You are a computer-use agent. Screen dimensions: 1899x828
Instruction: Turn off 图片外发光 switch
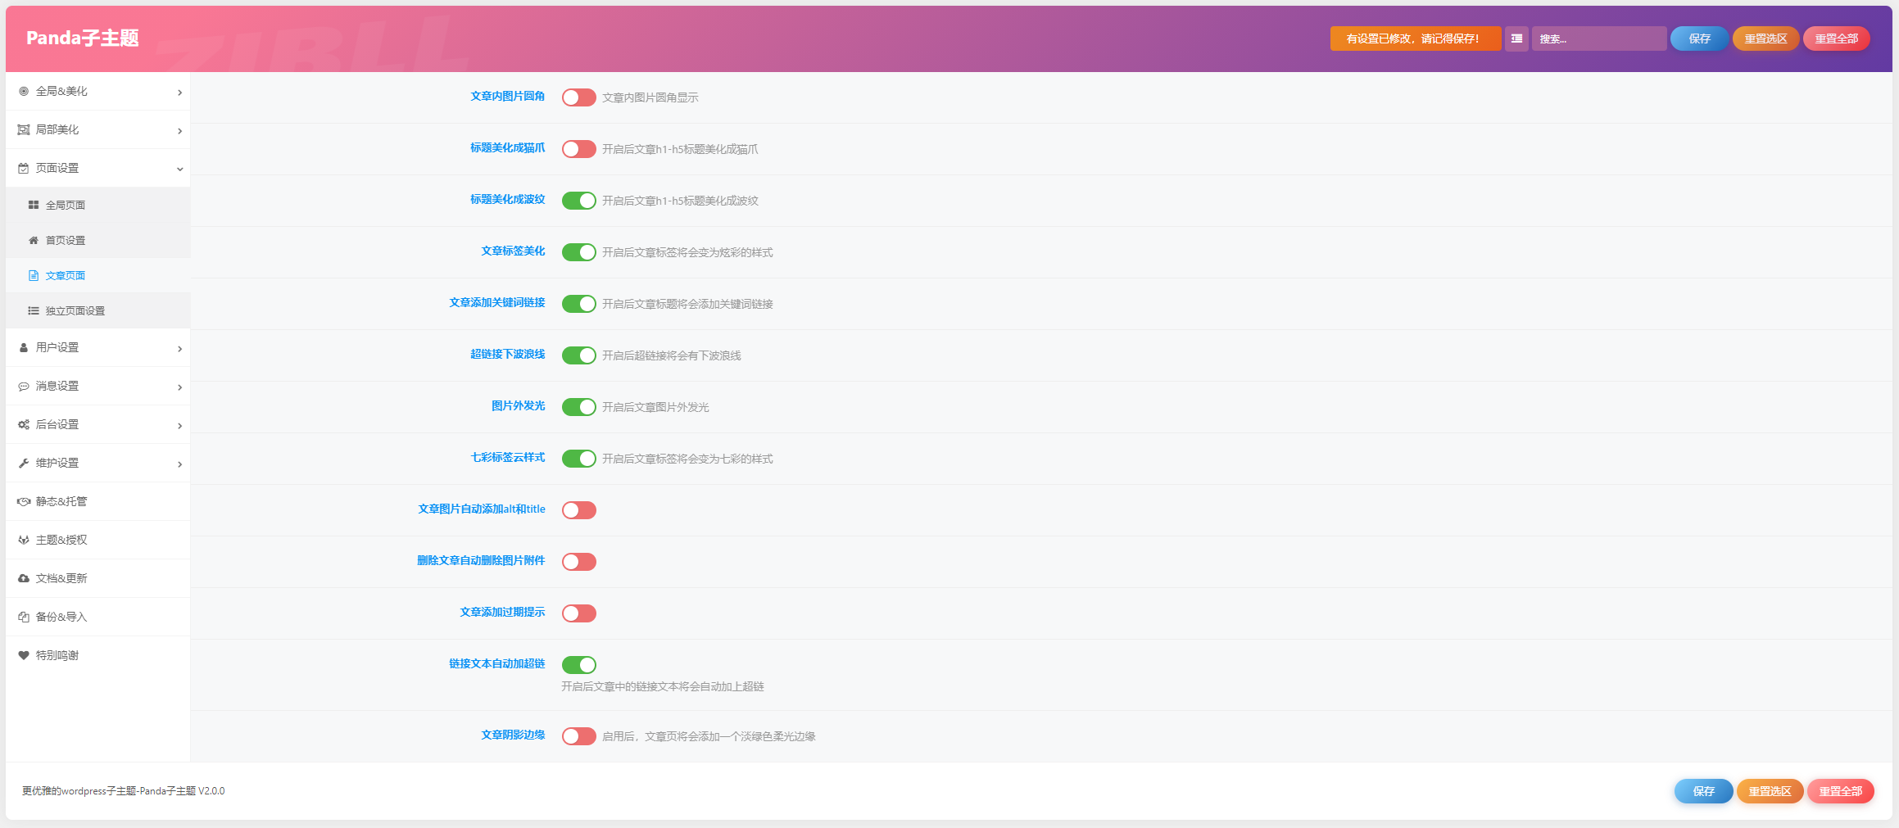578,407
